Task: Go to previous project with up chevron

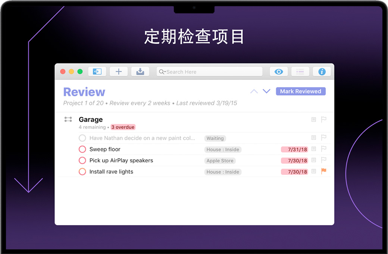Action: [254, 91]
